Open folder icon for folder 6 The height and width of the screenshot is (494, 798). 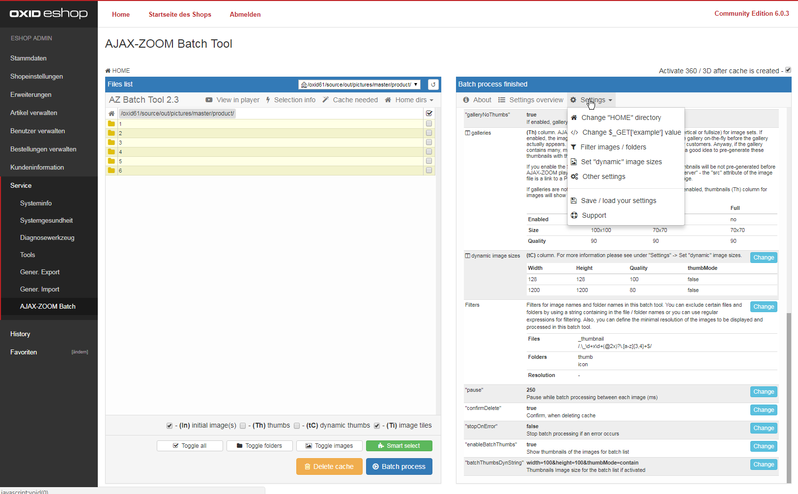(x=112, y=171)
